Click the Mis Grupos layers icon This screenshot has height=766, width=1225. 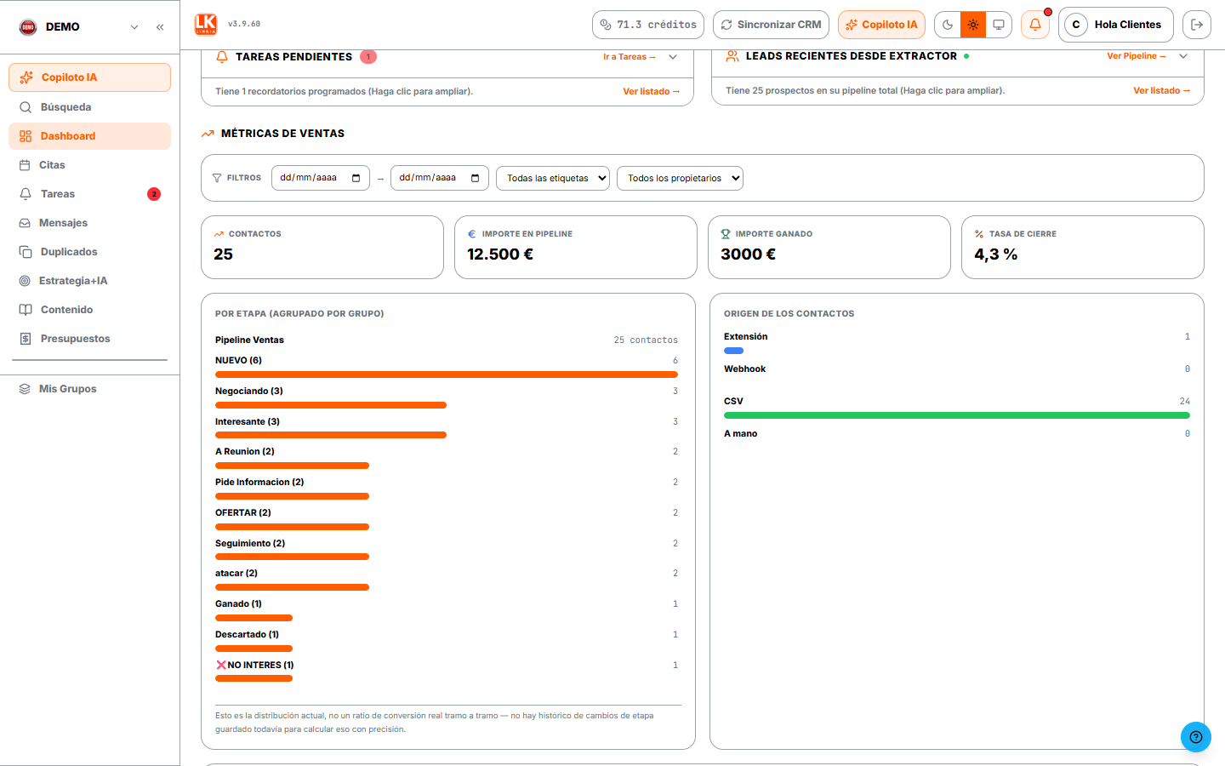point(25,389)
